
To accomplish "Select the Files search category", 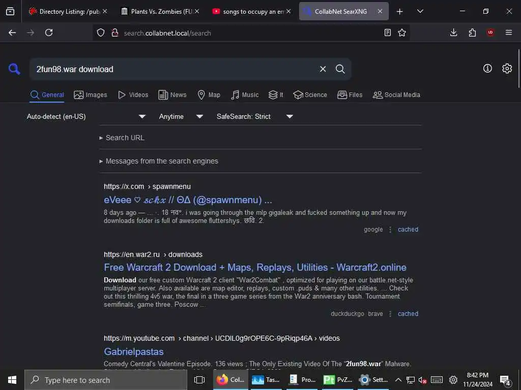I will tap(350, 95).
